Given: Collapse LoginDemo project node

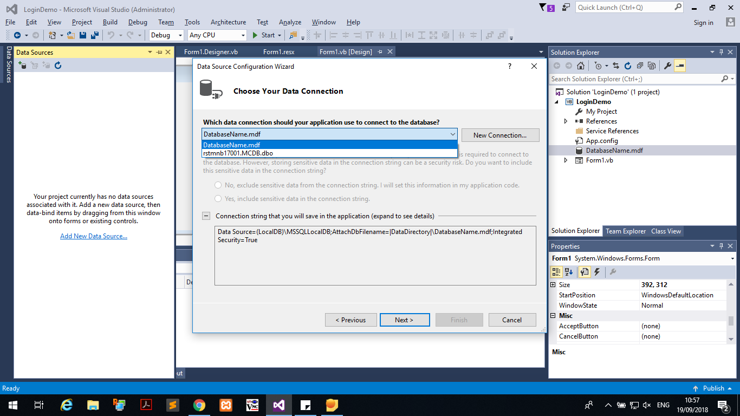Looking at the screenshot, I should [556, 102].
